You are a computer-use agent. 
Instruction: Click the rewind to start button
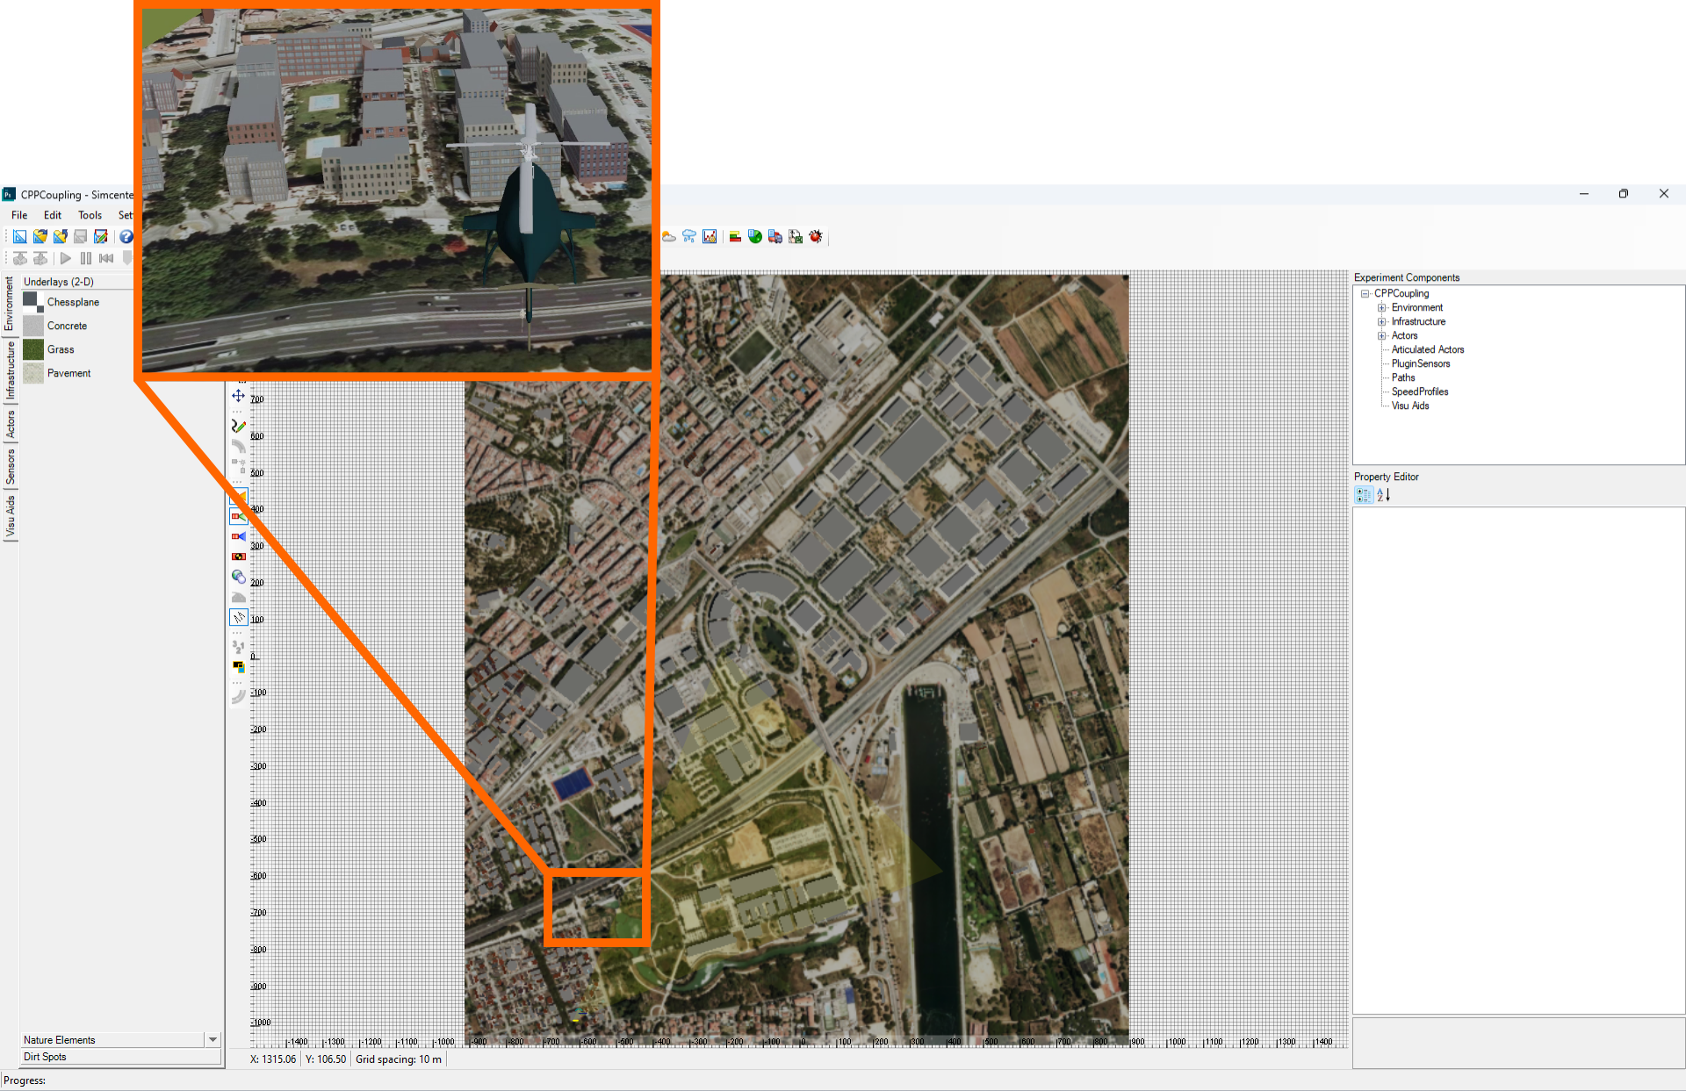click(106, 257)
